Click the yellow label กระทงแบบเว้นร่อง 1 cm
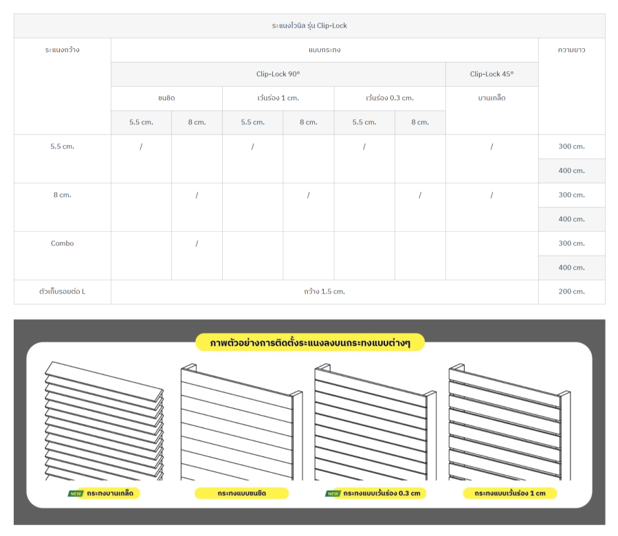 click(x=509, y=493)
